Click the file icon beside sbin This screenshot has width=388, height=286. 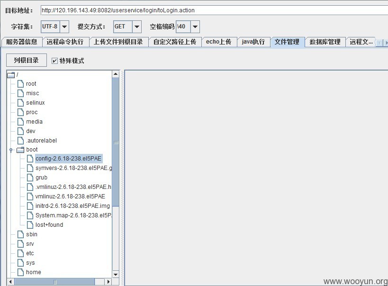coord(20,234)
